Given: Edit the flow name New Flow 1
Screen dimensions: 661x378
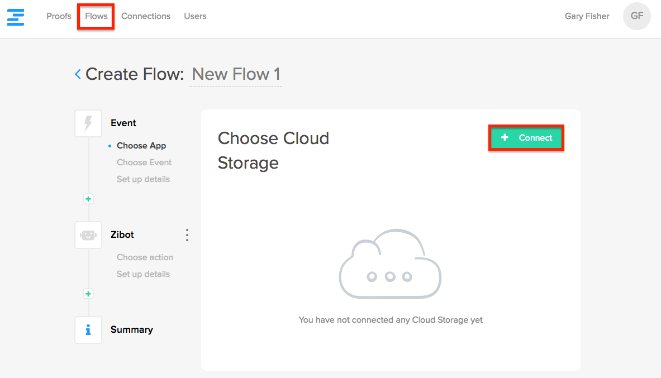Looking at the screenshot, I should (236, 74).
